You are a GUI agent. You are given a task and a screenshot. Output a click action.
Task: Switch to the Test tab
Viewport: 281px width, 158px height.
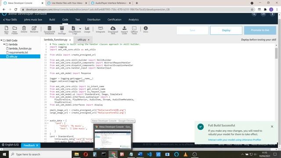tap(78, 19)
